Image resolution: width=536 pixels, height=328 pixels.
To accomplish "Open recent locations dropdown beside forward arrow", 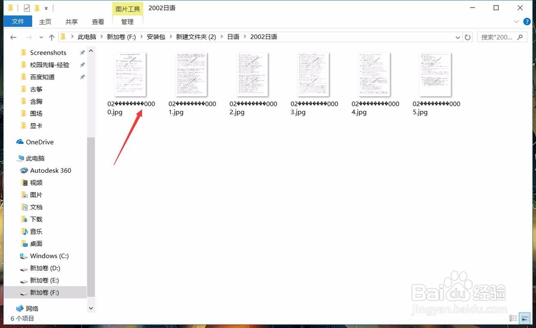I will (x=41, y=37).
